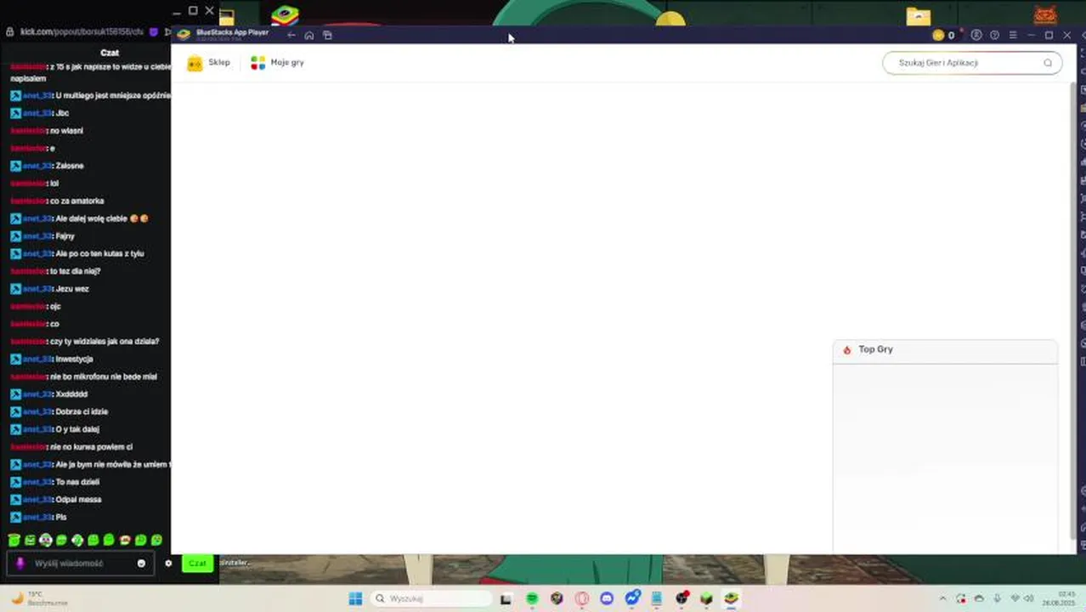The image size is (1086, 612).
Task: Open BlueStacks home screen icon
Action: pyautogui.click(x=309, y=35)
